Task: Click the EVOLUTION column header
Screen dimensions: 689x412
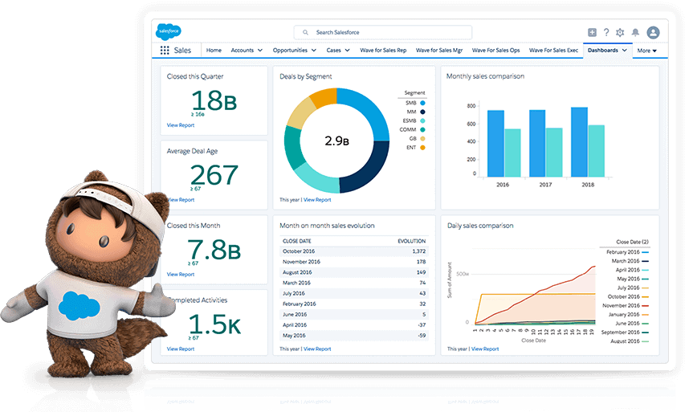Action: click(412, 241)
